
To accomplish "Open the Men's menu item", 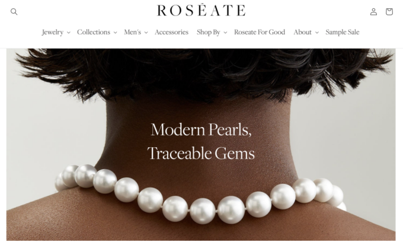I will click(x=132, y=32).
